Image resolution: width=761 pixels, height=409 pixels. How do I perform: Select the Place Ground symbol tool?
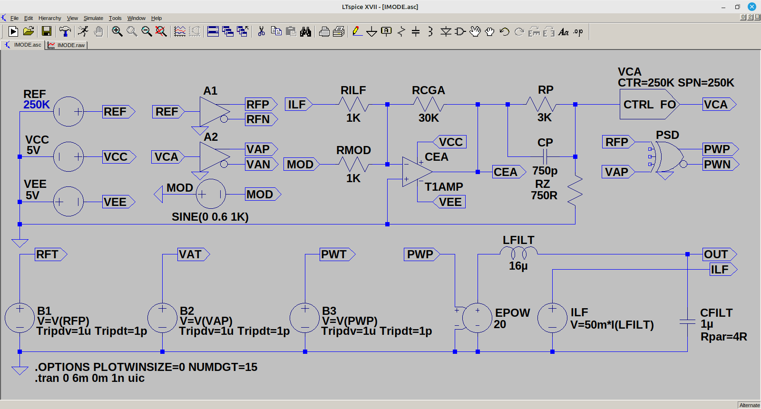pos(372,31)
